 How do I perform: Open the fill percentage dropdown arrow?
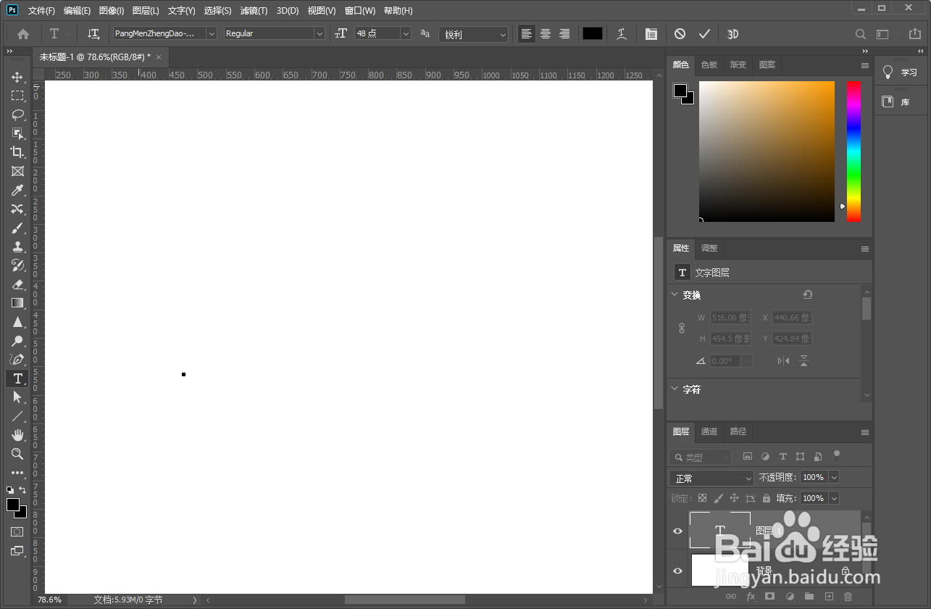click(x=834, y=498)
